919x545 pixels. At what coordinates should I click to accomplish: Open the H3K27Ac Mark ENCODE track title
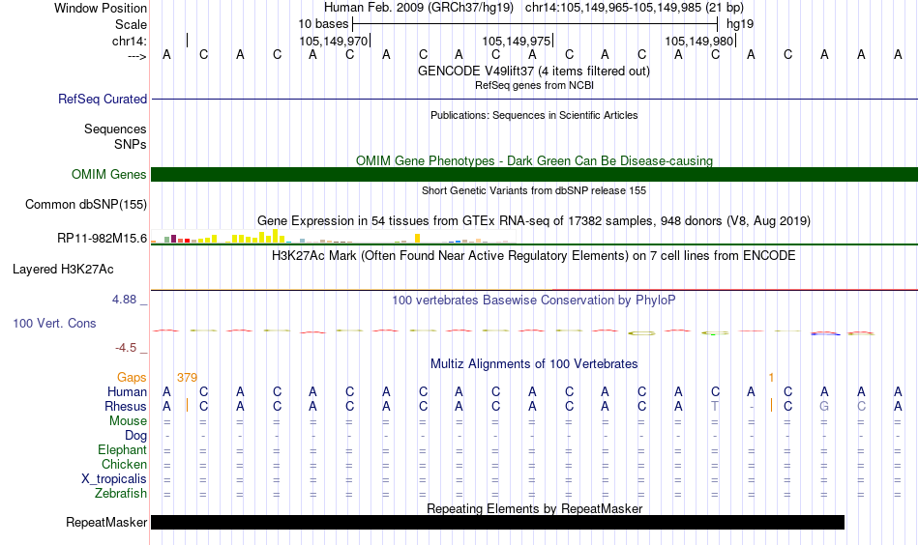(x=534, y=256)
